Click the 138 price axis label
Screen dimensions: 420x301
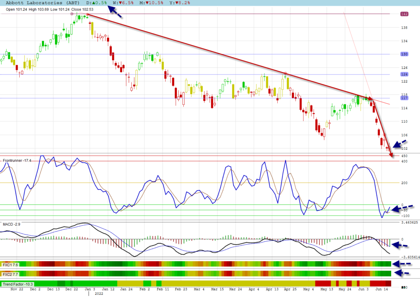point(404,27)
